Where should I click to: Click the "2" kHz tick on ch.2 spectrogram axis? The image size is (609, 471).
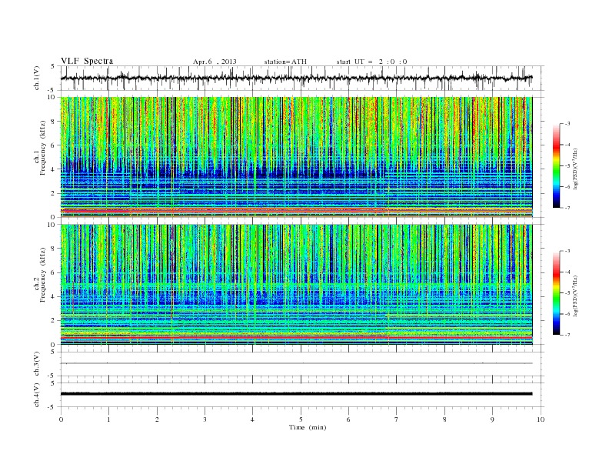point(53,321)
